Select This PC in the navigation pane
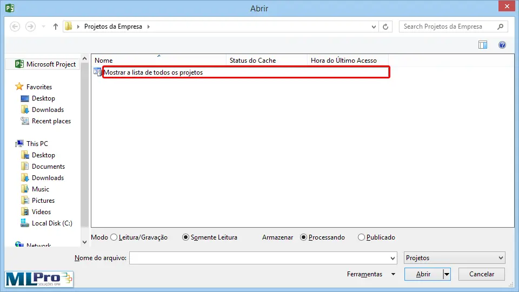519x292 pixels. (32, 144)
